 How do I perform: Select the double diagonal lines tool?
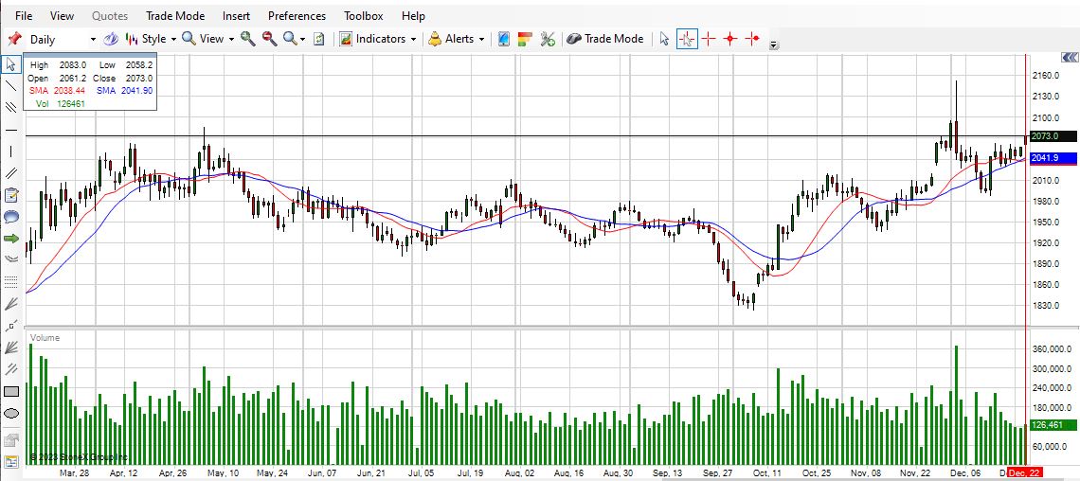click(11, 173)
